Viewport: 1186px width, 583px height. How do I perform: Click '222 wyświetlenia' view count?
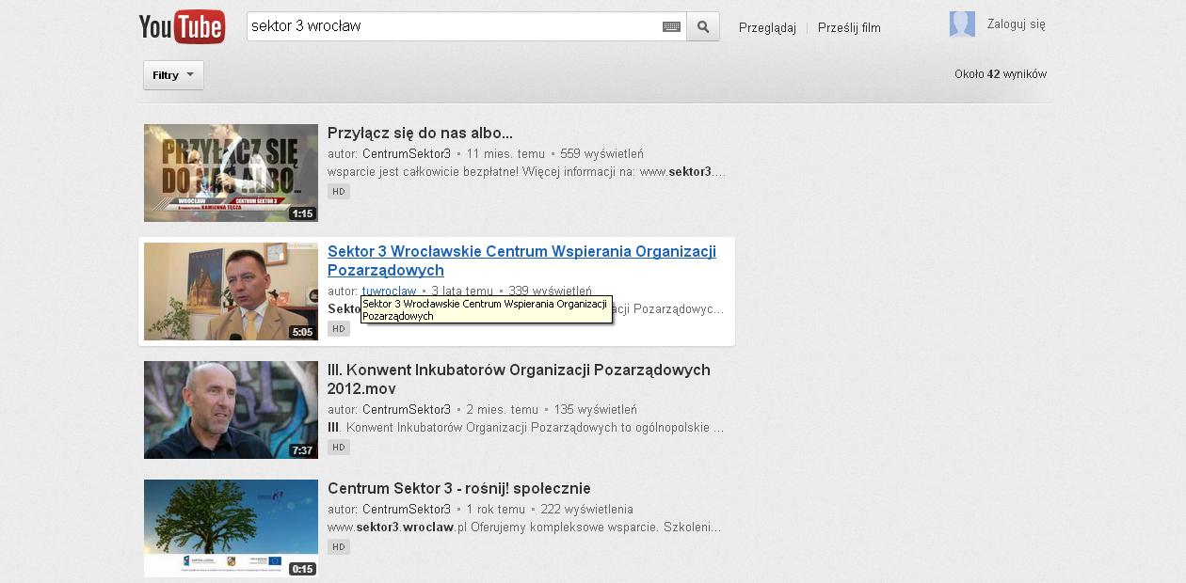click(586, 509)
